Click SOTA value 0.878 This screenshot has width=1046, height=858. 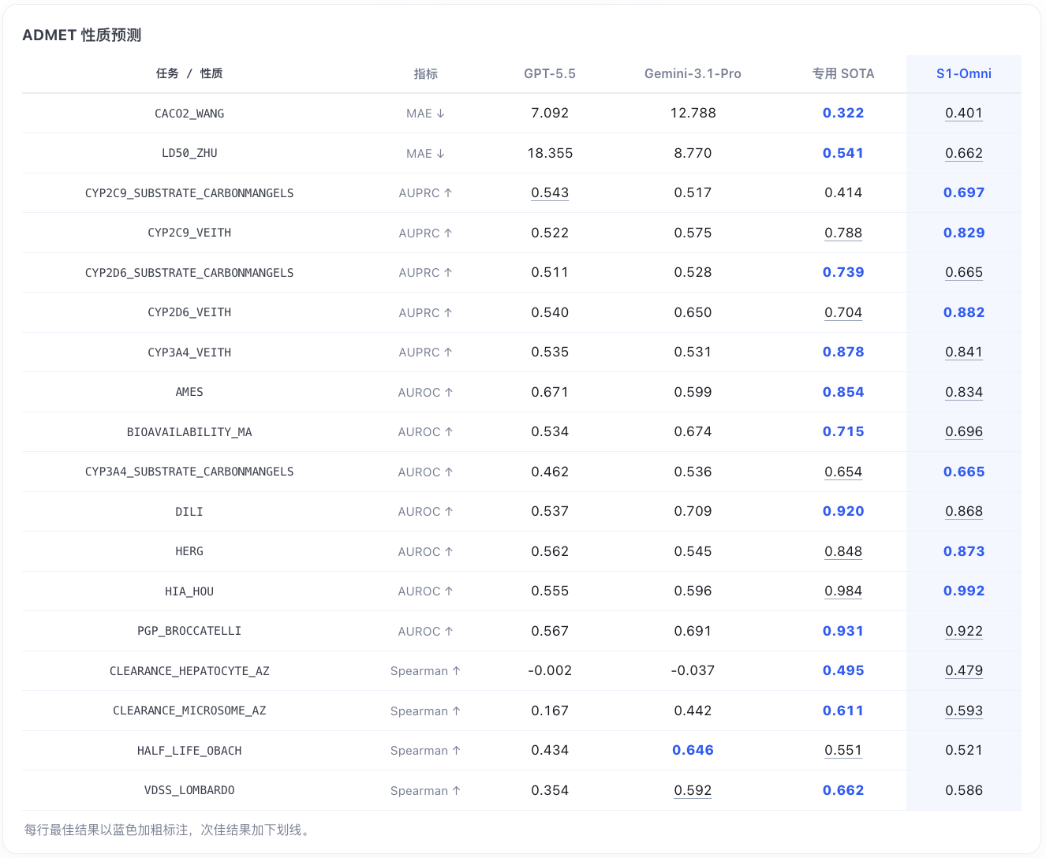843,352
